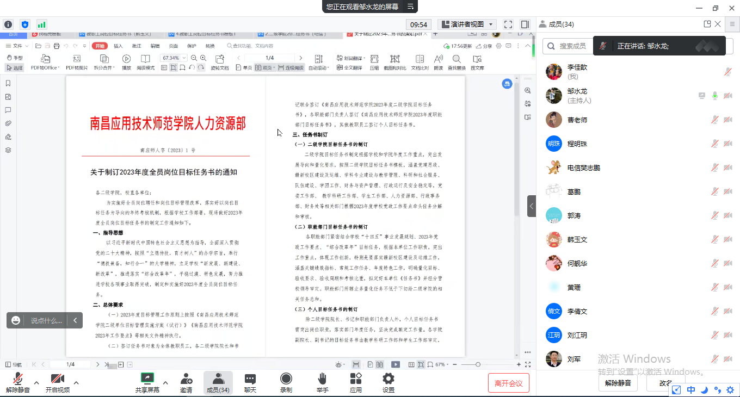Open the 插入 tab in the PDF editor
The width and height of the screenshot is (740, 397).
coord(118,46)
